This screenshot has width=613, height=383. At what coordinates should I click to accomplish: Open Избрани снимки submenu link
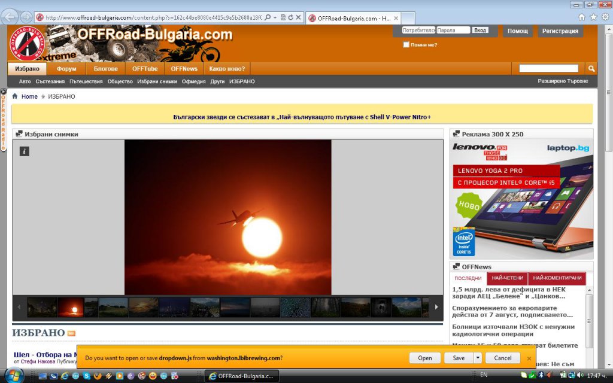157,81
